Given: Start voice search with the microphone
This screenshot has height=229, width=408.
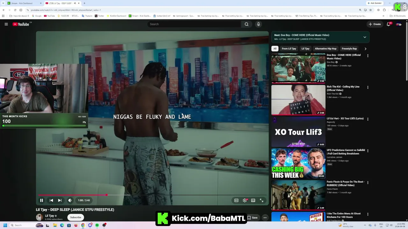Looking at the screenshot, I should click(259, 24).
